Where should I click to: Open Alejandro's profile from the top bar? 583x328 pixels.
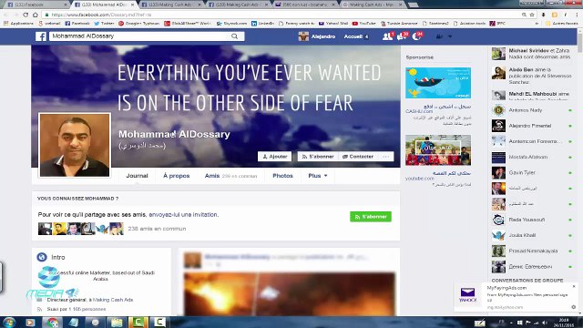[x=317, y=36]
